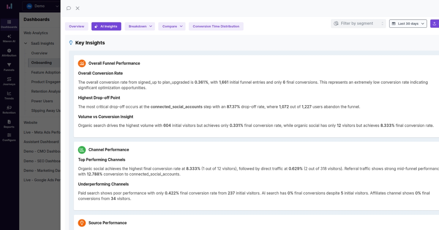Open the Retention Analysis dashboard

click(46, 92)
